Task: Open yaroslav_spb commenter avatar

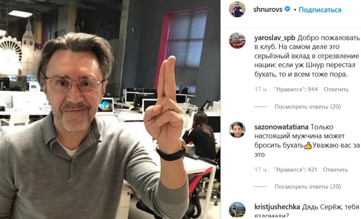Action: (237, 41)
